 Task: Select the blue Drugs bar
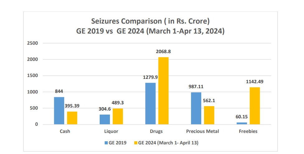point(150,103)
